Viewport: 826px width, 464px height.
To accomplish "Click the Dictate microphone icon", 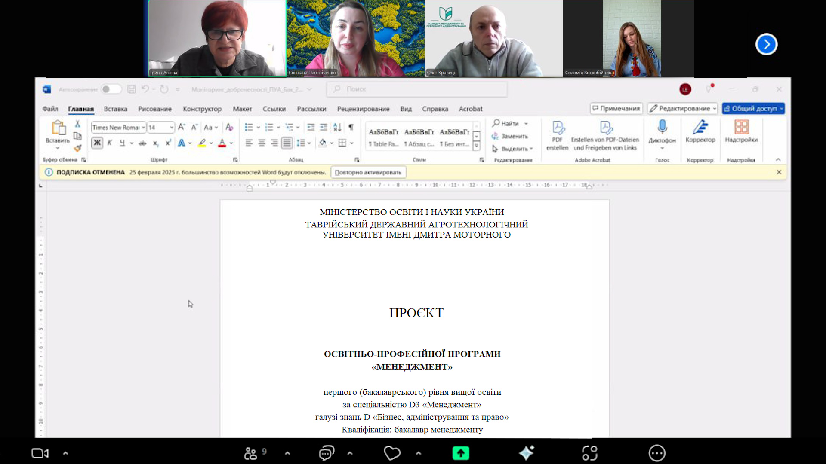I will coord(662,128).
